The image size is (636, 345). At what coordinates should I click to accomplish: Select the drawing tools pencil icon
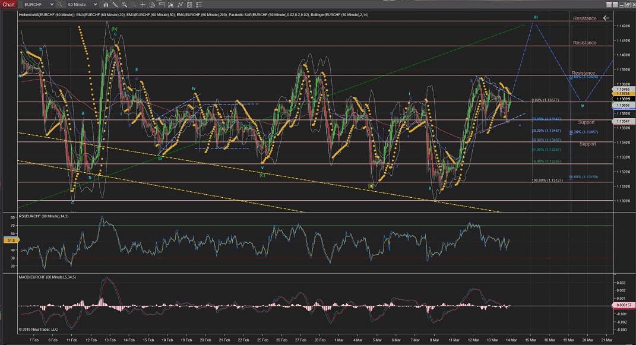point(115,4)
